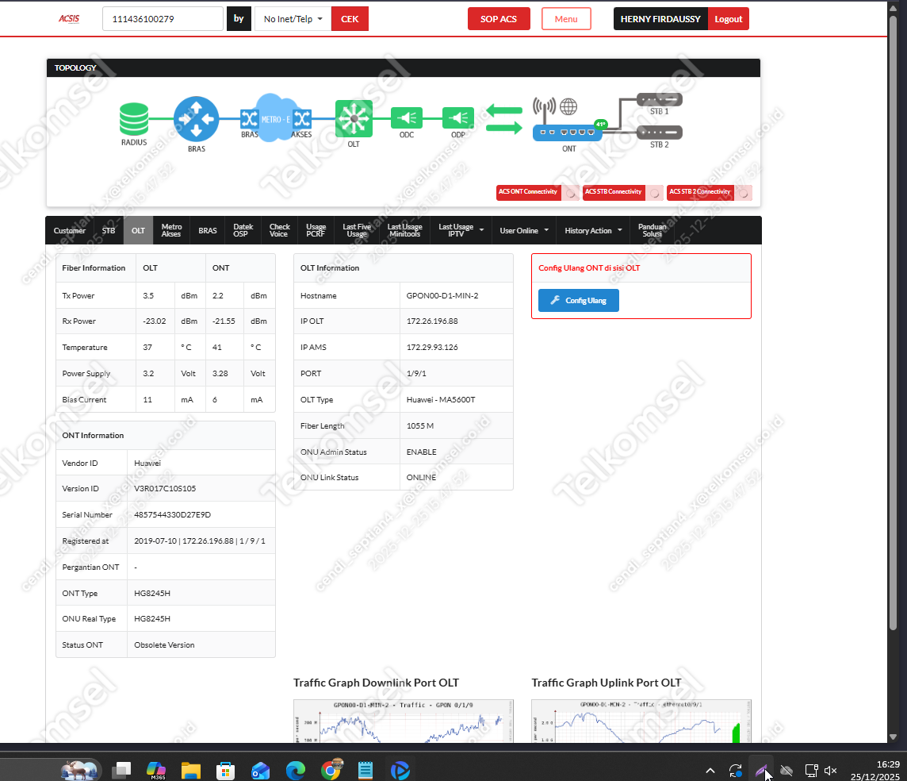This screenshot has height=781, width=907.
Task: Open Outlook from the taskbar
Action: [260, 771]
